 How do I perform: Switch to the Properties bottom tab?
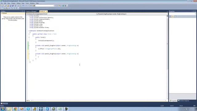pyautogui.click(x=173, y=101)
